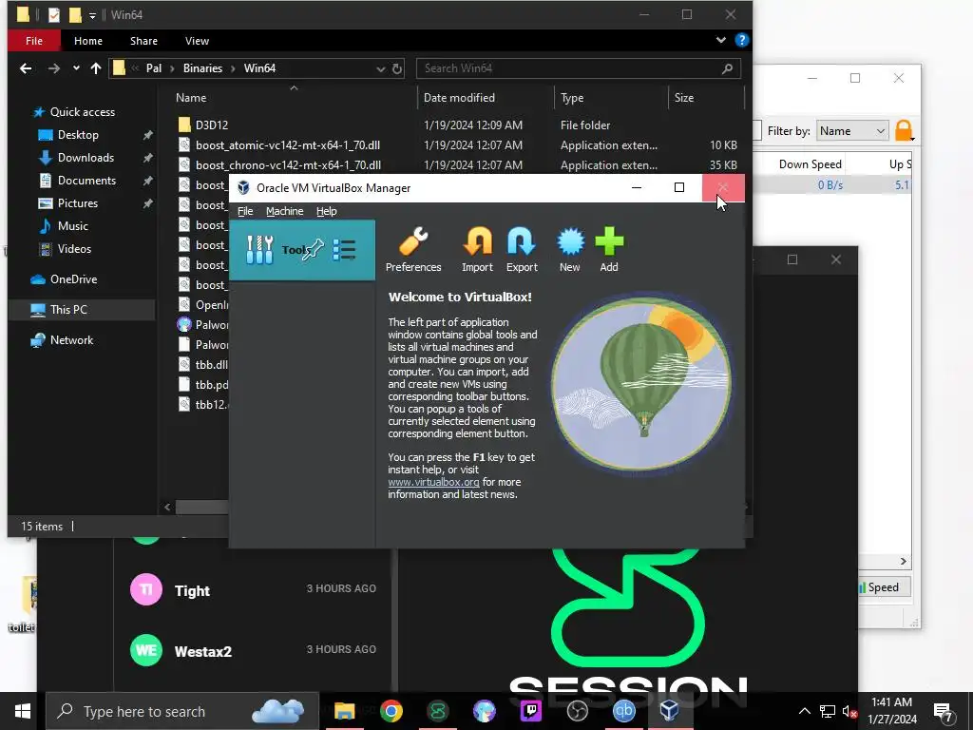Select Pal in the address path
This screenshot has width=973, height=730.
point(154,68)
